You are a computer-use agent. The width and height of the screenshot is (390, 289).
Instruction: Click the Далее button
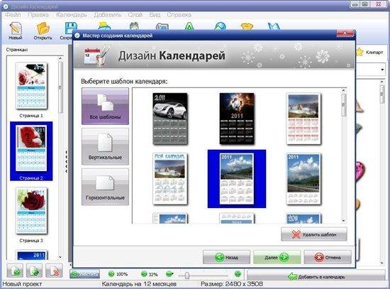coord(277,257)
